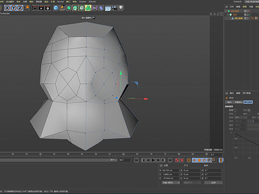This screenshot has height=194, width=259.
Task: Click the Y position field
Action: tap(171, 174)
